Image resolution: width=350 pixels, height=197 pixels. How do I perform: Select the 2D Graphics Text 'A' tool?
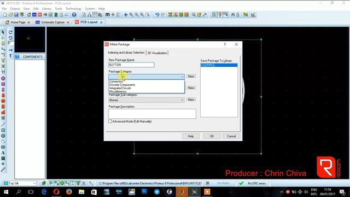pyautogui.click(x=3, y=153)
